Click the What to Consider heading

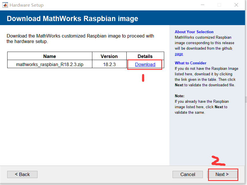[190, 63]
